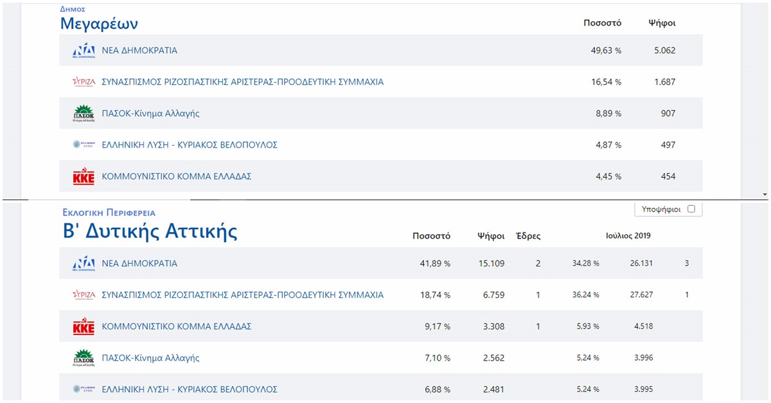The height and width of the screenshot is (403, 771).
Task: Click the 5.062 votes value
Action: 664,51
